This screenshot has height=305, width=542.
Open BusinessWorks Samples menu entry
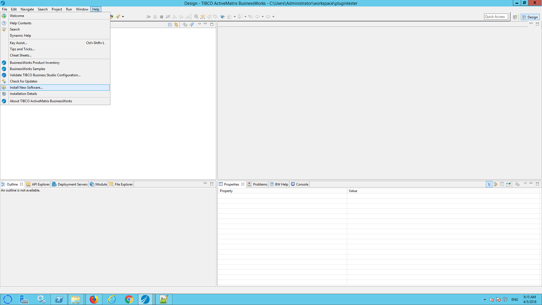55,69
